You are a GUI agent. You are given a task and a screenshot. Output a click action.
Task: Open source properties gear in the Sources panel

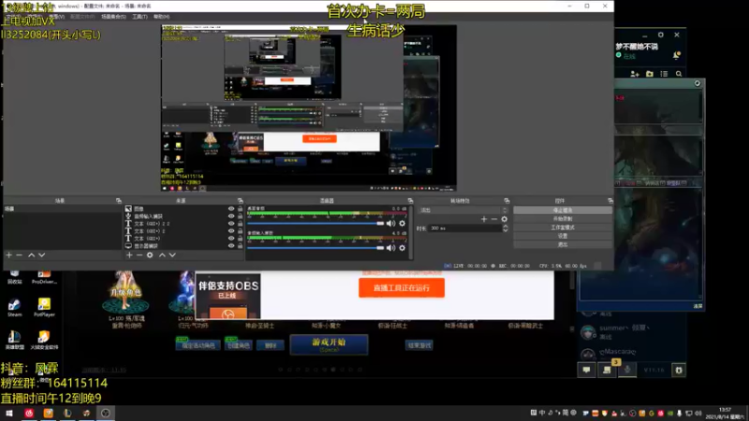coord(150,255)
